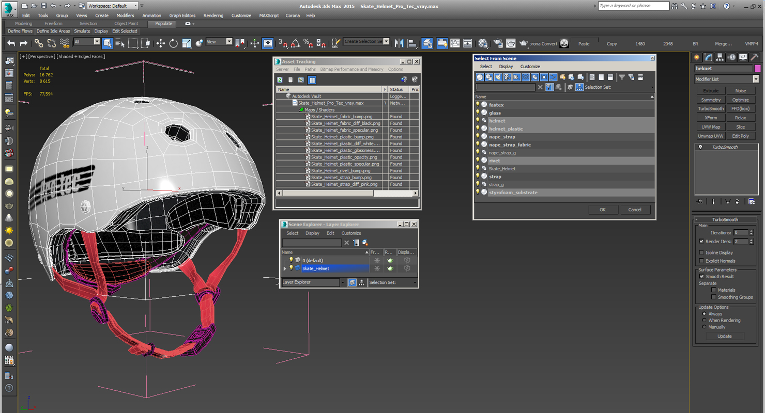Image resolution: width=765 pixels, height=413 pixels.
Task: Activate the Select and Rotate tool
Action: (173, 43)
